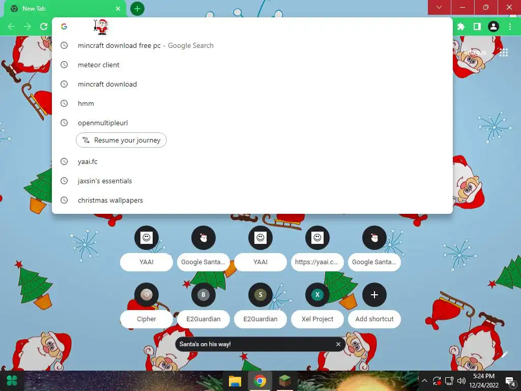This screenshot has height=391, width=521.
Task: Click the volume speaker tray icon
Action: coord(461,381)
